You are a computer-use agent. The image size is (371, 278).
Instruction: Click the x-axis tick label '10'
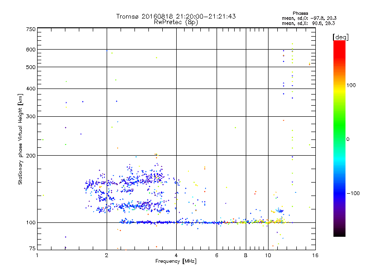(x=268, y=255)
